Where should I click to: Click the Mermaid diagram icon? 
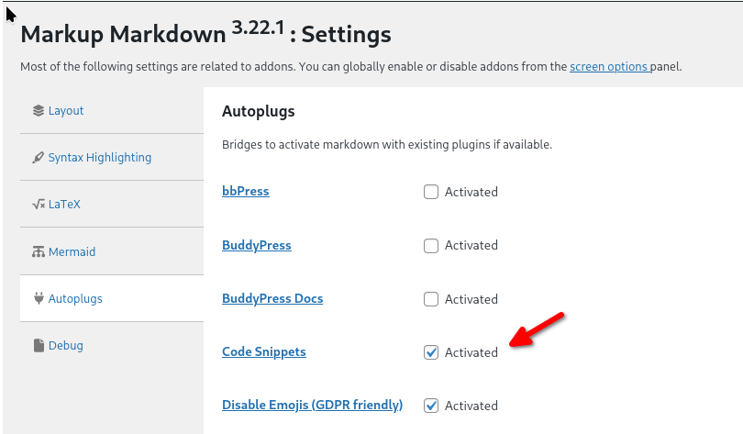coord(38,252)
